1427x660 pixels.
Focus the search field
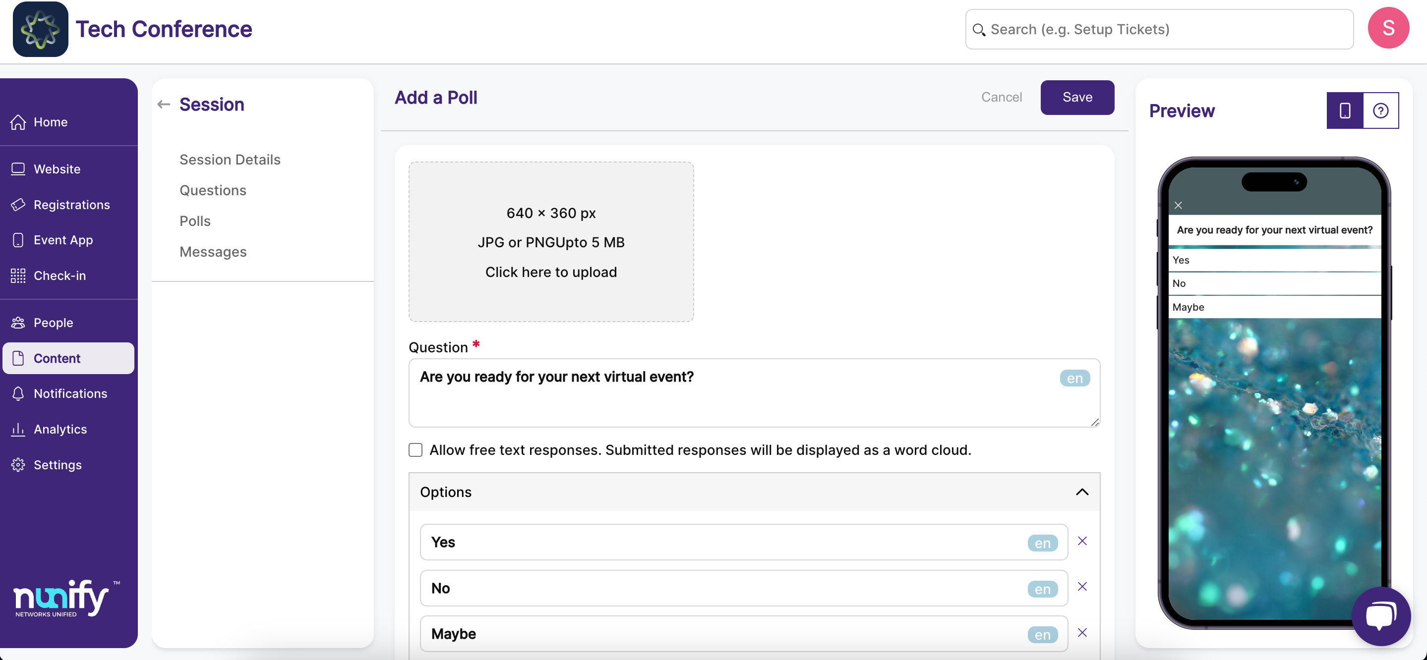pyautogui.click(x=1159, y=29)
